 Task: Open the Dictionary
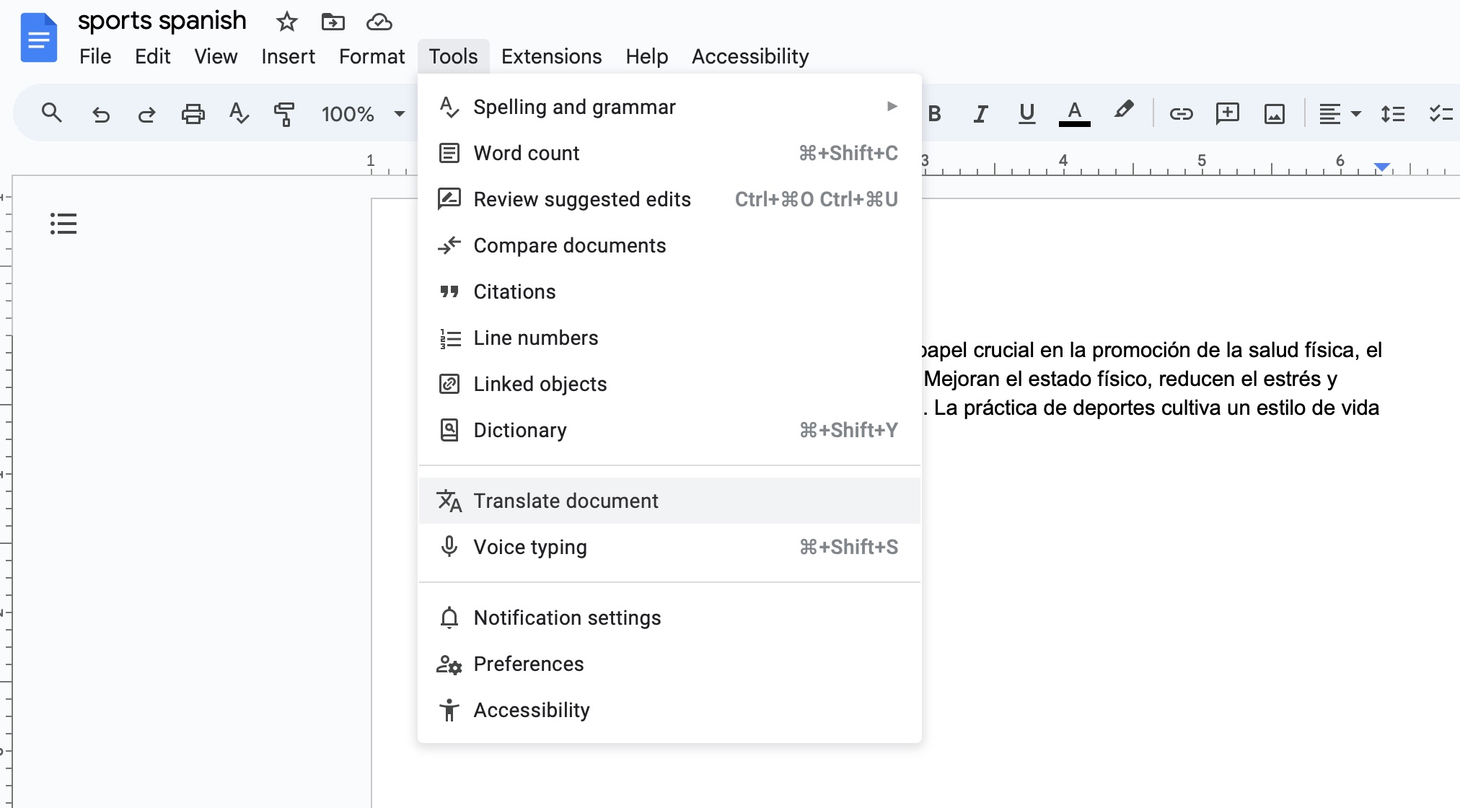(x=669, y=430)
